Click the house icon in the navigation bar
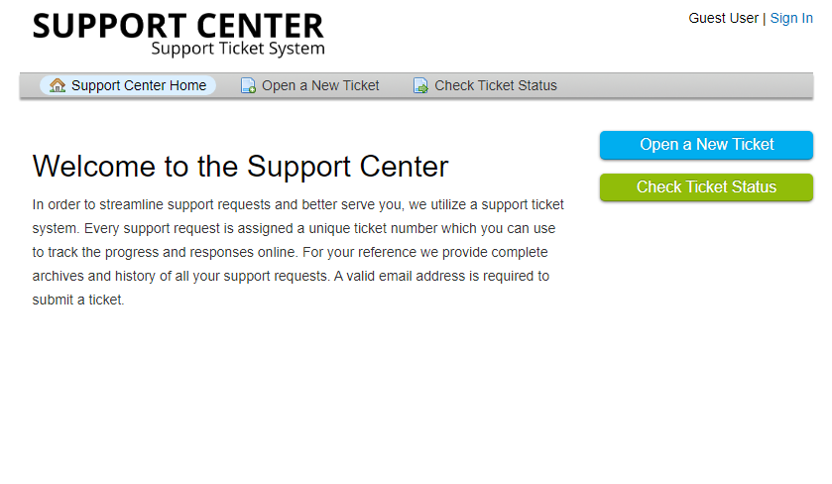The height and width of the screenshot is (484, 832). 58,85
